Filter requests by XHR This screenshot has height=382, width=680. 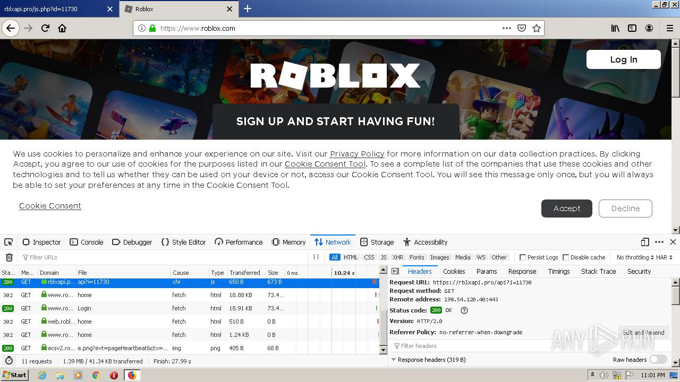pyautogui.click(x=398, y=257)
